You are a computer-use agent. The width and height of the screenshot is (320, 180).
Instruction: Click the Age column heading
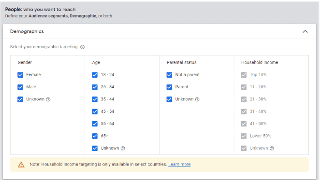96,62
